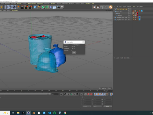Open the viewport ProRender menu

15,11
